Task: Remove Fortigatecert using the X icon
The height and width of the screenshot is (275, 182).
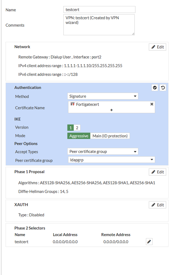Action: point(152,104)
